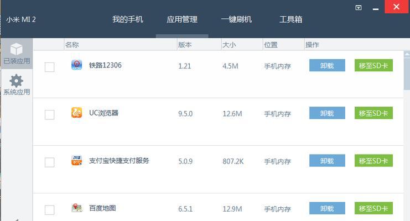This screenshot has width=410, height=221.
Task: Click the 807.2K size value
Action: coord(233,161)
